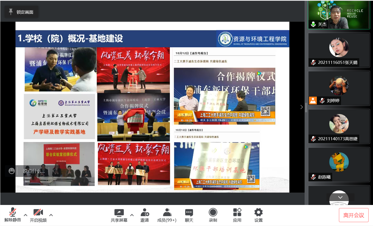This screenshot has width=373, height=226.
Task: Leave the meeting with 离开会议 button
Action: [353, 215]
